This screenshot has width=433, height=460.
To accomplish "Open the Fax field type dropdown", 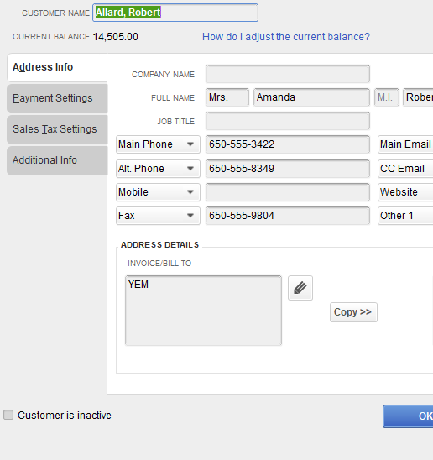I will point(158,216).
